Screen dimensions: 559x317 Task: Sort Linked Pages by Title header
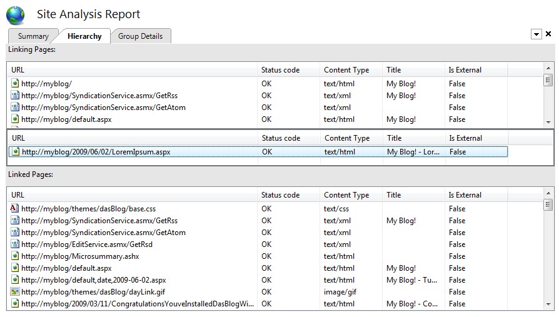pyautogui.click(x=413, y=195)
